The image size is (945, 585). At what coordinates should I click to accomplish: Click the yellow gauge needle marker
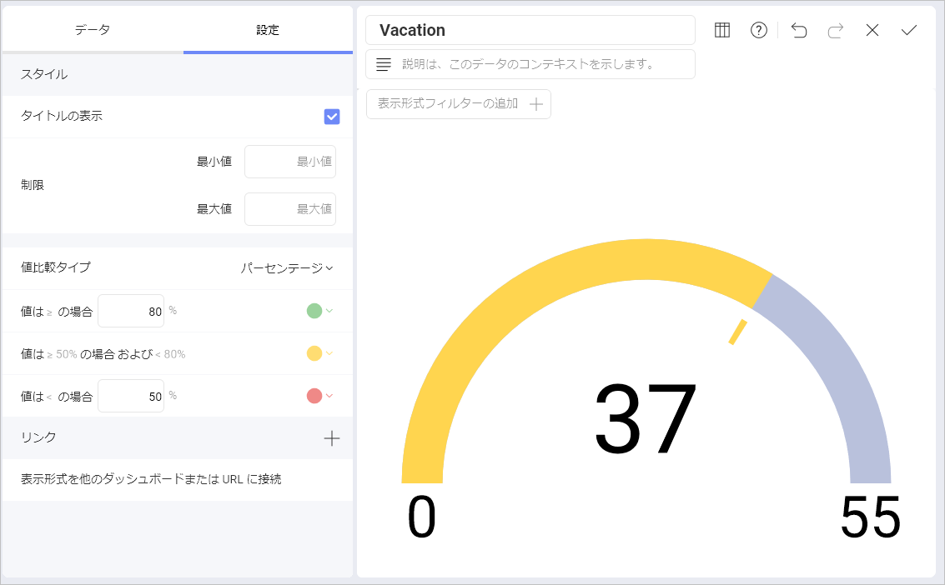737,332
